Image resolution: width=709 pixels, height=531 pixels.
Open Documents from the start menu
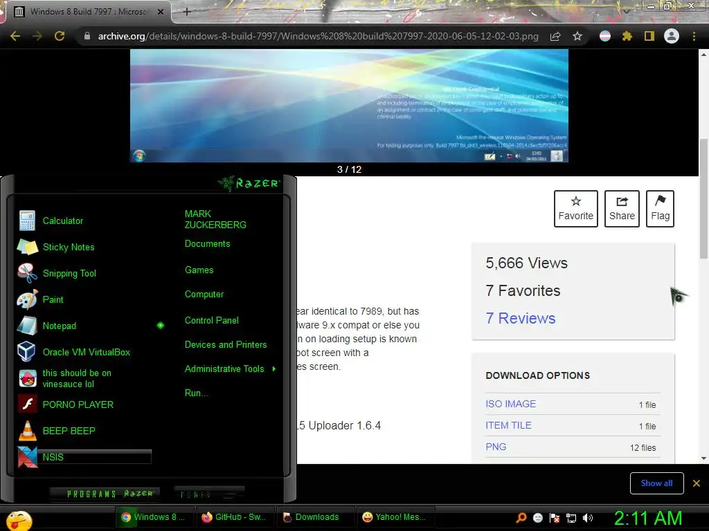point(207,244)
